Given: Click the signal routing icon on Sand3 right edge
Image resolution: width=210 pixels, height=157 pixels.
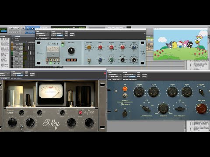Looking at the screenshot, I should [142, 52].
